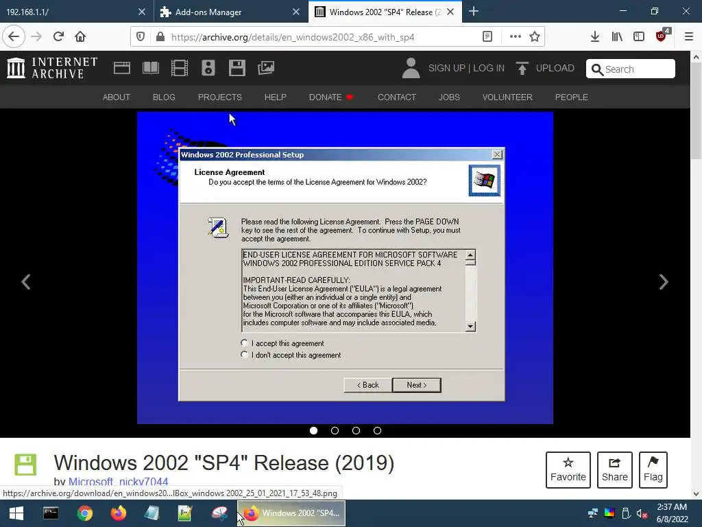The image size is (702, 527).
Task: Click the browser address bar URL
Action: tap(293, 37)
